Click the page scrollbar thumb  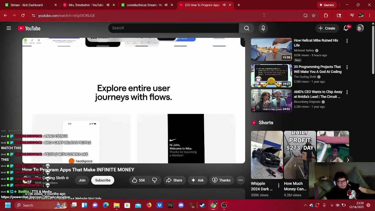pyautogui.click(x=373, y=50)
